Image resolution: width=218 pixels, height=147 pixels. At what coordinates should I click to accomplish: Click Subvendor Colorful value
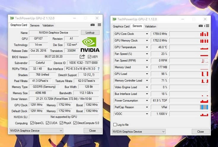(40, 63)
